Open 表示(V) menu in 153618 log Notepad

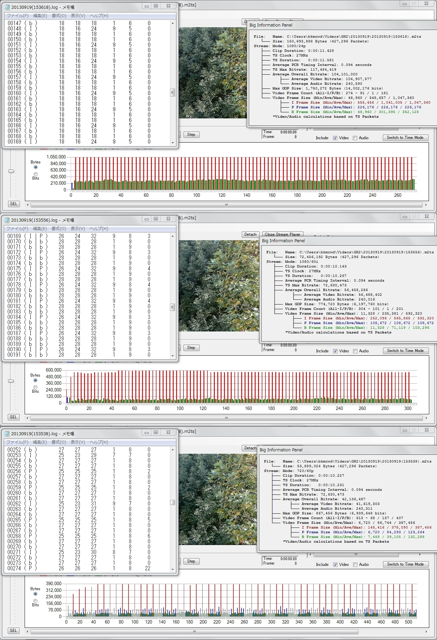tap(78, 16)
